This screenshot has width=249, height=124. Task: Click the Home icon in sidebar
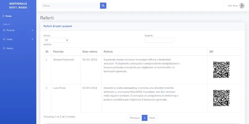pyautogui.click(x=3, y=16)
